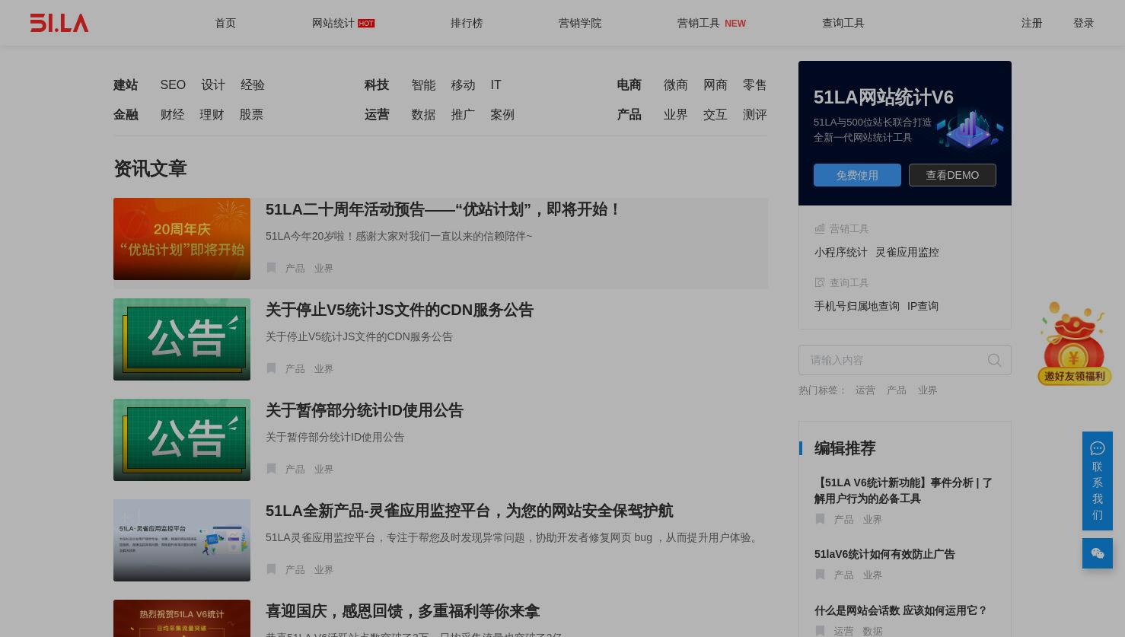
Task: Open recommended 51laV6统计如何有效防止广告
Action: pos(884,554)
